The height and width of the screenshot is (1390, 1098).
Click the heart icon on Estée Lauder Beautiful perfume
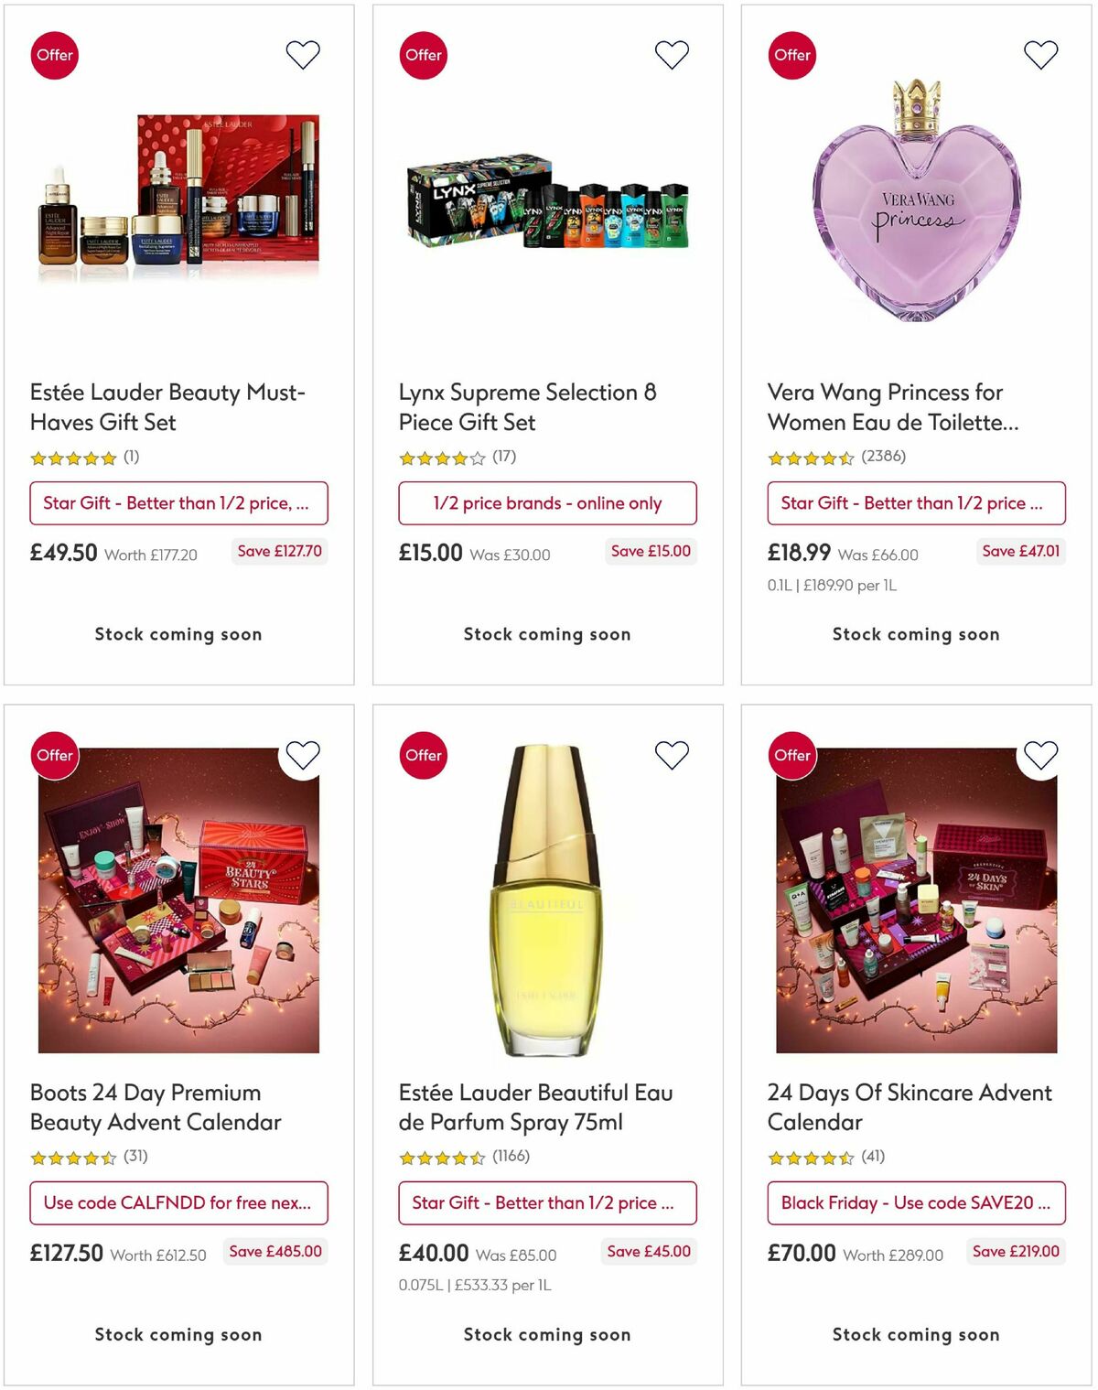point(671,754)
